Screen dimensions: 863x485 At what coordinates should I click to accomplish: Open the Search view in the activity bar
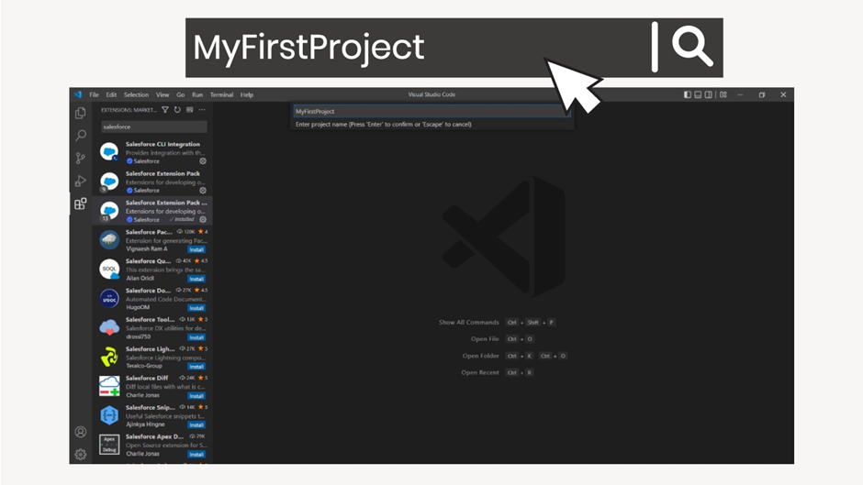[81, 136]
